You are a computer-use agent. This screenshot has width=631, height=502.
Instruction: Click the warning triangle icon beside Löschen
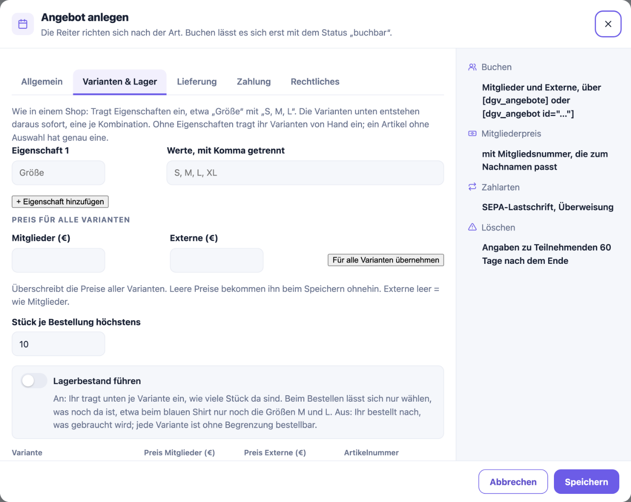pyautogui.click(x=472, y=227)
